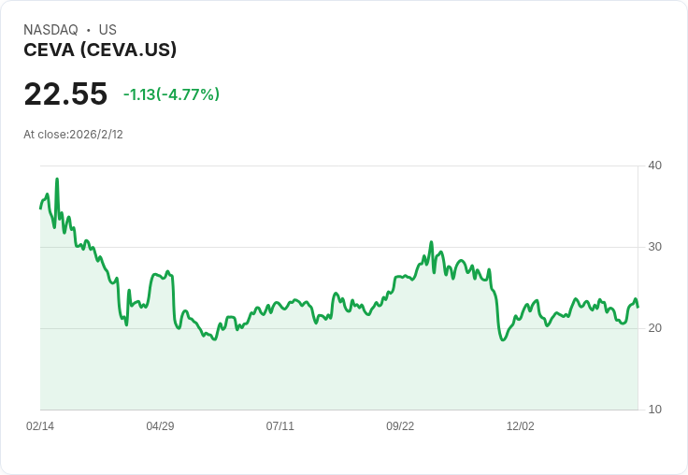Image resolution: width=688 pixels, height=475 pixels.
Task: Click the 20 value on price axis
Action: coord(654,328)
